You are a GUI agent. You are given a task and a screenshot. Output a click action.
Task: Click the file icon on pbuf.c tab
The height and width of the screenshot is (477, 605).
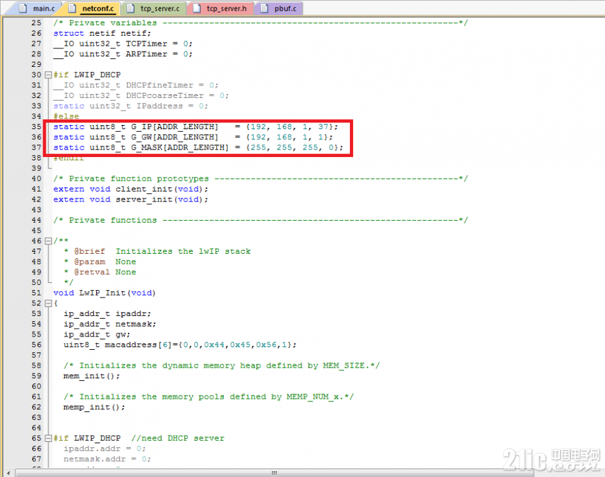[264, 8]
